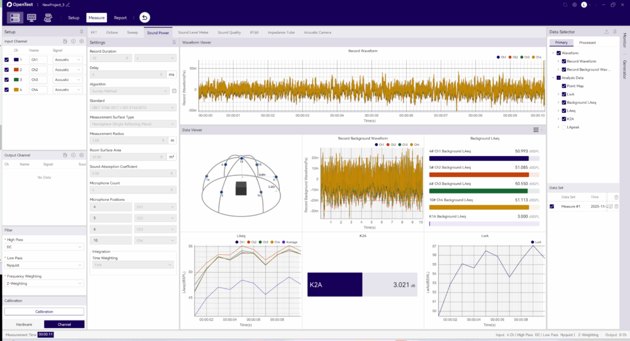Switch to the Processed tab in Data Selector
The width and height of the screenshot is (630, 341).
[587, 43]
